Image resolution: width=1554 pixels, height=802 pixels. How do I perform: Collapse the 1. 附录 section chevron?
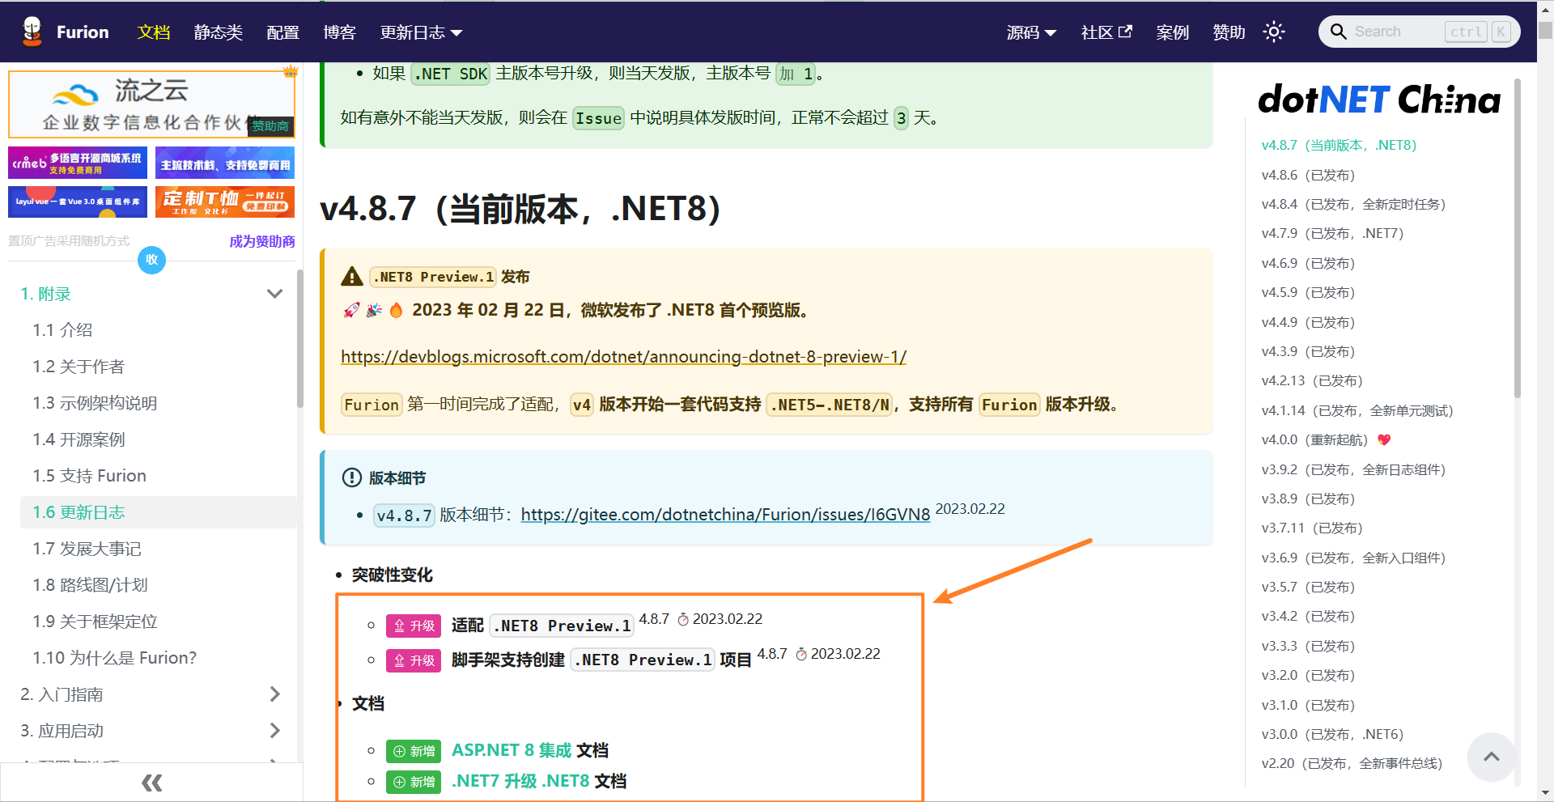275,294
